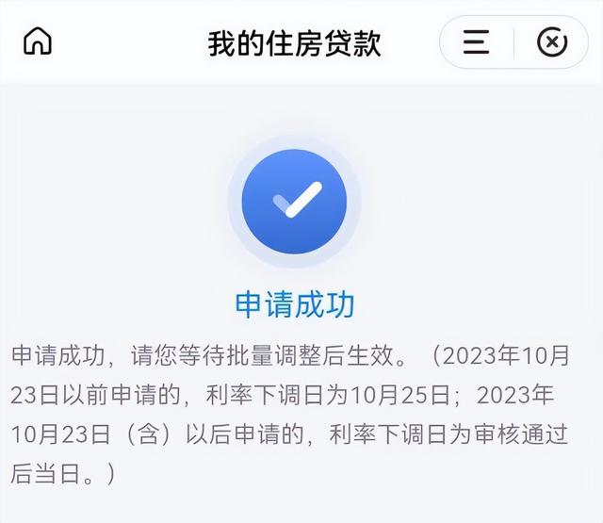Click the text （2023年10月 ending the first line
The width and height of the screenshot is (603, 523).
point(500,355)
